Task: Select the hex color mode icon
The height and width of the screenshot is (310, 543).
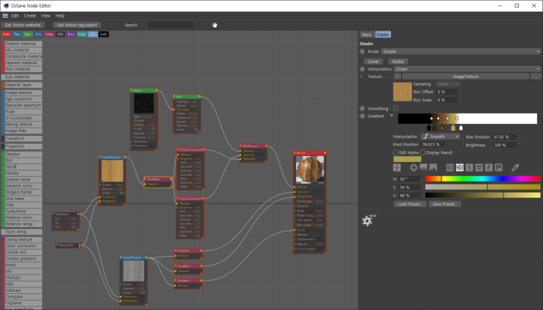Action: click(x=489, y=168)
